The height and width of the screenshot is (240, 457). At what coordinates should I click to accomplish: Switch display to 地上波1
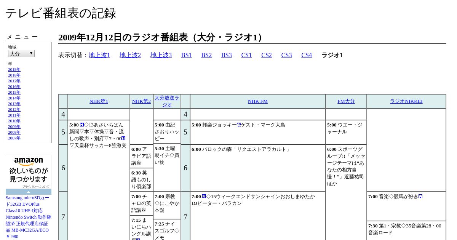(x=99, y=55)
